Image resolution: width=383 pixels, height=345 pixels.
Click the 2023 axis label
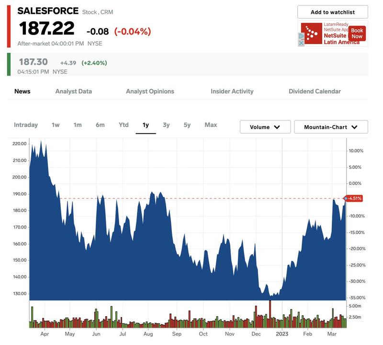point(282,334)
